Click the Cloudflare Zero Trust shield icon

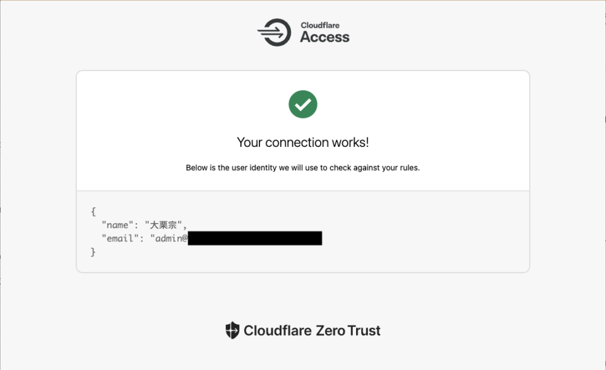point(232,330)
